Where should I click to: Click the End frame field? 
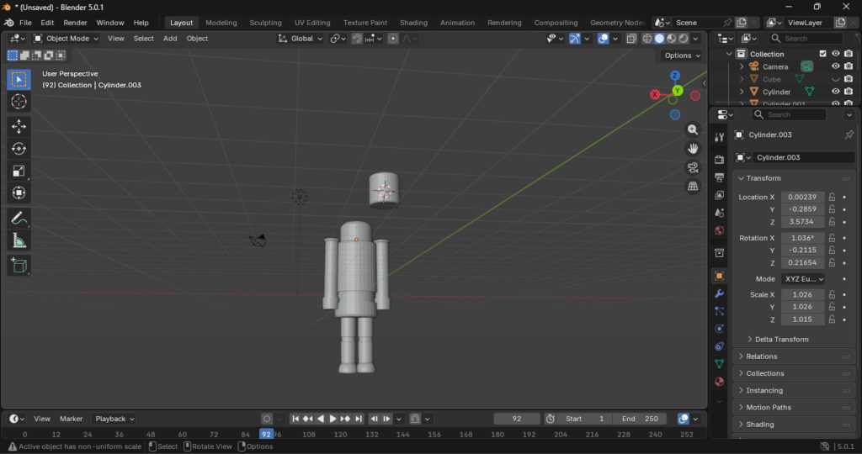(640, 419)
